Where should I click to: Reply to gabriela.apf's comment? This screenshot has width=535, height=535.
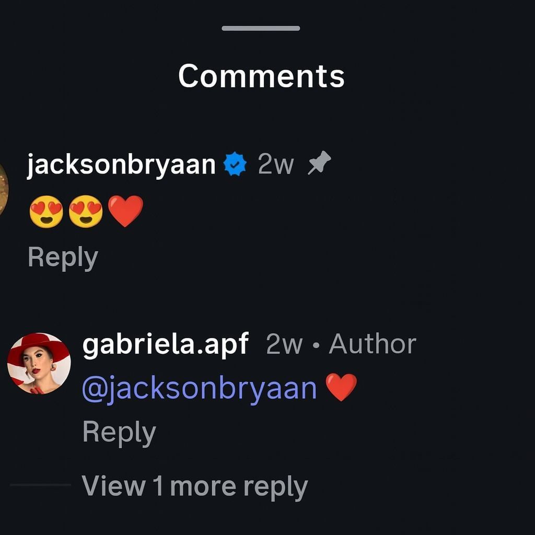pos(119,433)
